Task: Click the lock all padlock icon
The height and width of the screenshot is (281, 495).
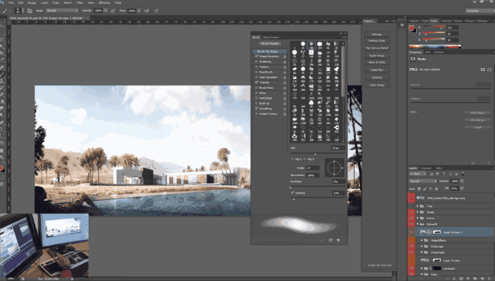Action: coord(436,188)
